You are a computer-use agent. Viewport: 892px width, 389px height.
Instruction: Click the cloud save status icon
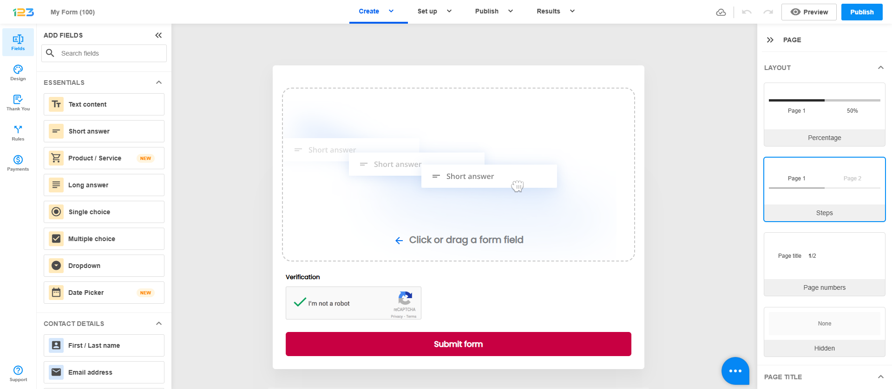tap(721, 12)
